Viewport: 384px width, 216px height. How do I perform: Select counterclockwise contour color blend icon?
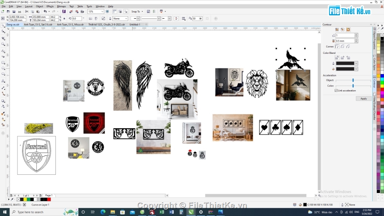(x=348, y=58)
